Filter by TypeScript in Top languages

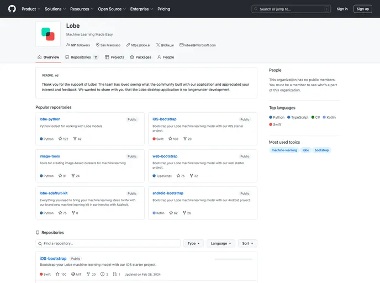(298, 117)
